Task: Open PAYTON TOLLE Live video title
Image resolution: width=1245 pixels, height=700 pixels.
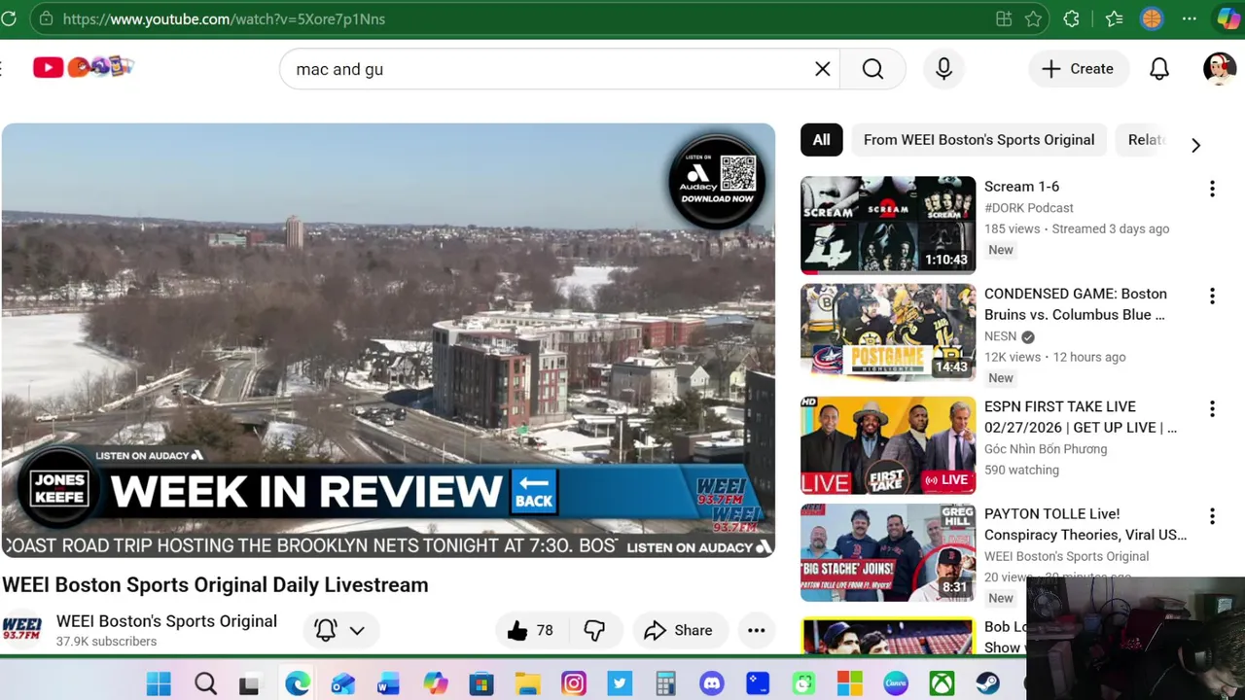Action: [x=1085, y=524]
